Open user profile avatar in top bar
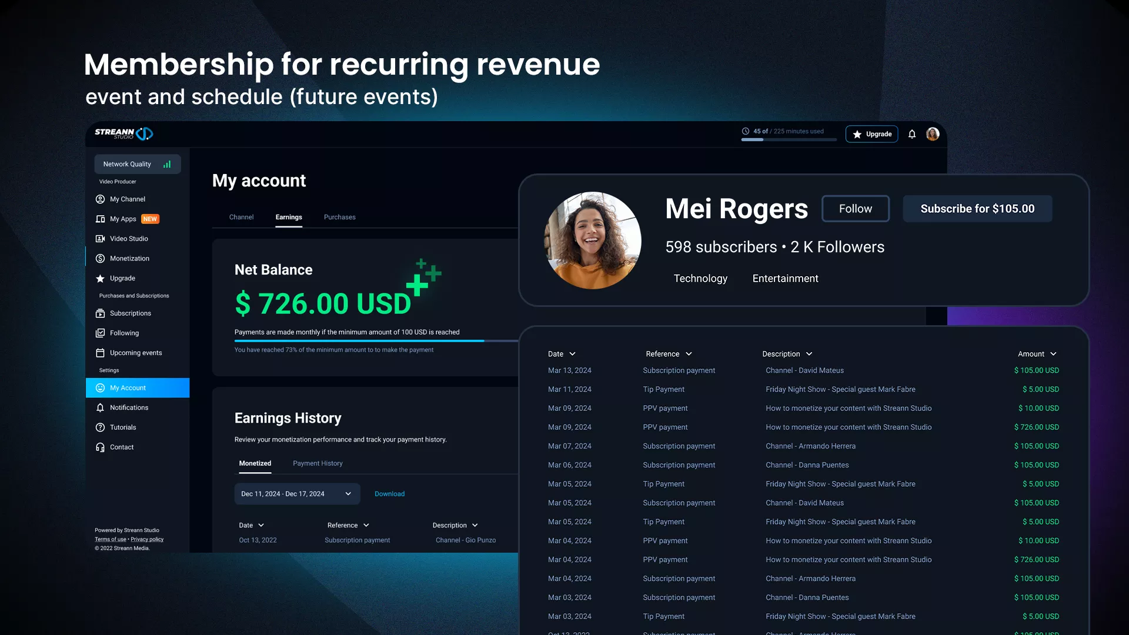The width and height of the screenshot is (1129, 635). (x=933, y=134)
